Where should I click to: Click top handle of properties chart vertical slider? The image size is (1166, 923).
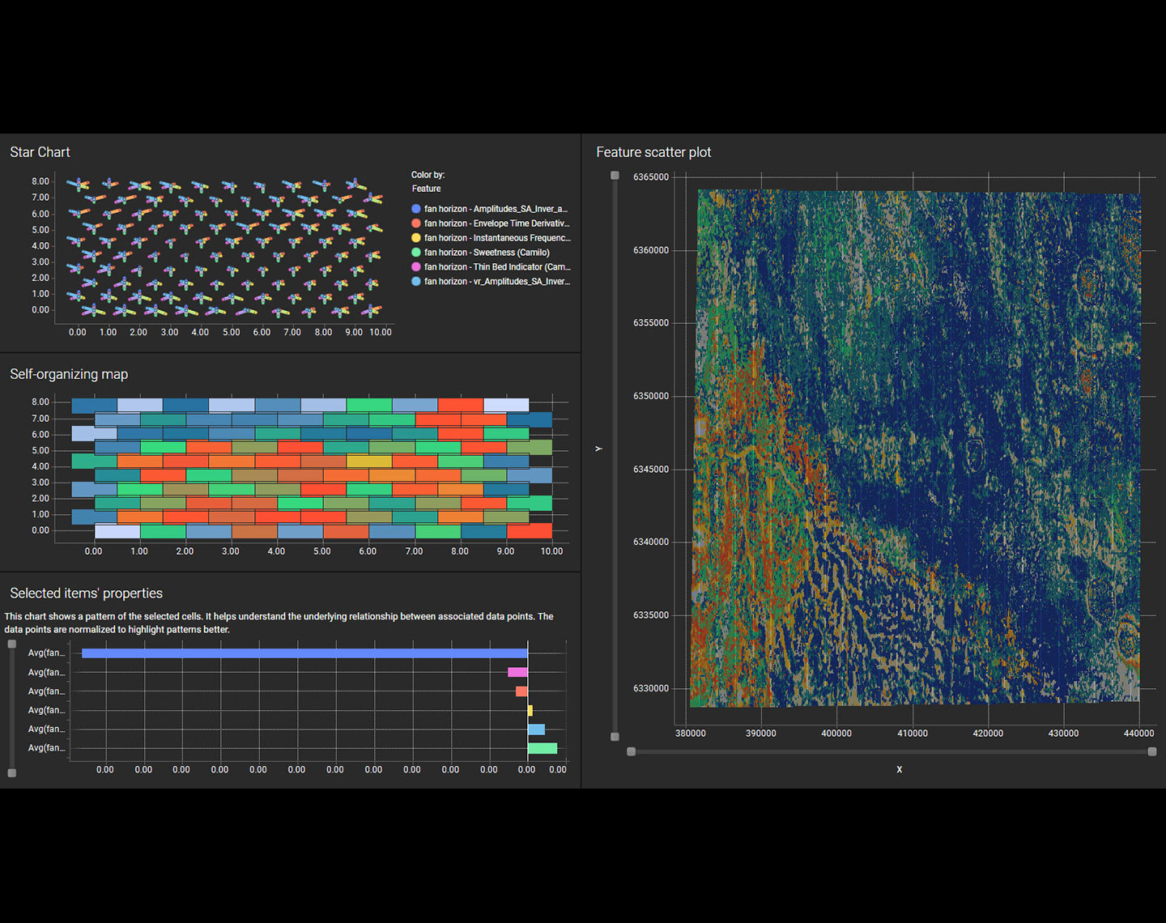(11, 644)
